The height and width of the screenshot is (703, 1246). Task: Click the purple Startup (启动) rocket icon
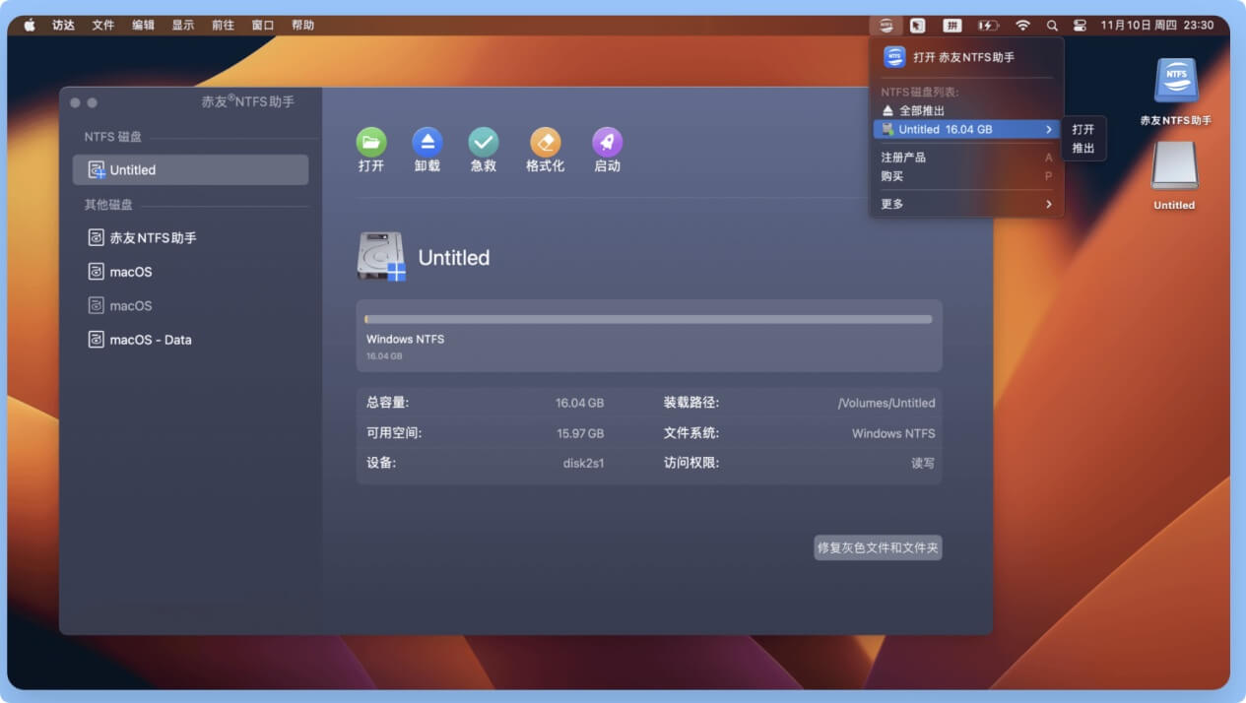[x=607, y=142]
